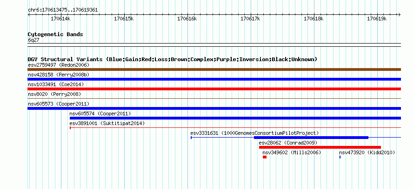Click the 170615k ruler tick label

pyautogui.click(x=124, y=19)
